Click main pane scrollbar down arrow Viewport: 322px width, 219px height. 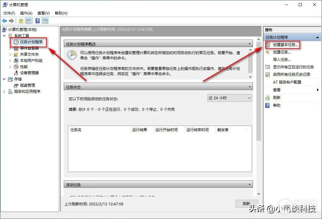point(259,194)
